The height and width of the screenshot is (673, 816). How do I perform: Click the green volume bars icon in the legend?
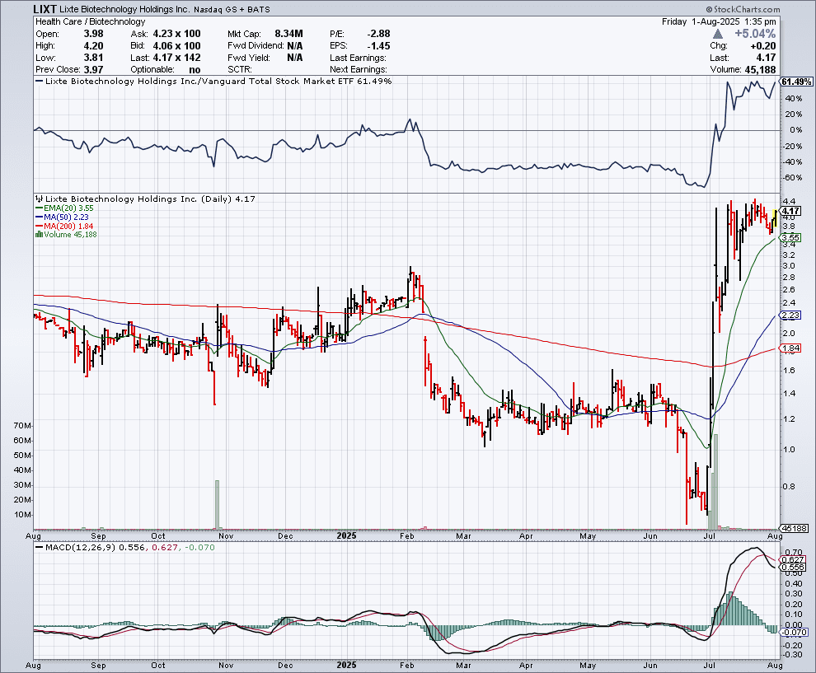click(x=38, y=234)
